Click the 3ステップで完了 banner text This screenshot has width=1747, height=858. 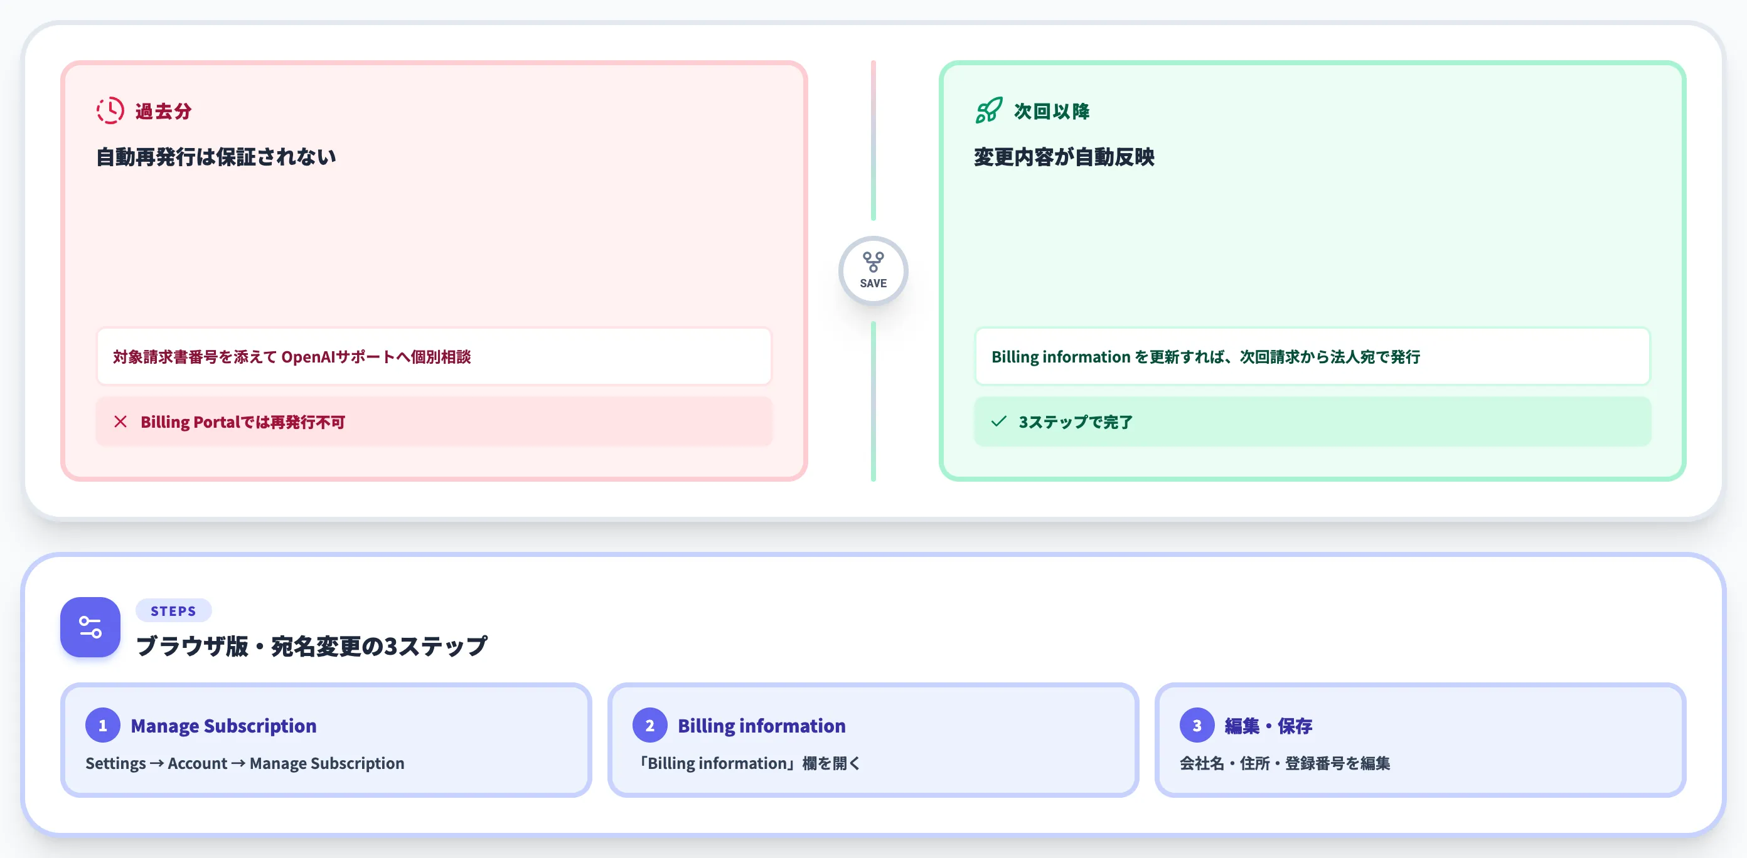(x=1076, y=422)
